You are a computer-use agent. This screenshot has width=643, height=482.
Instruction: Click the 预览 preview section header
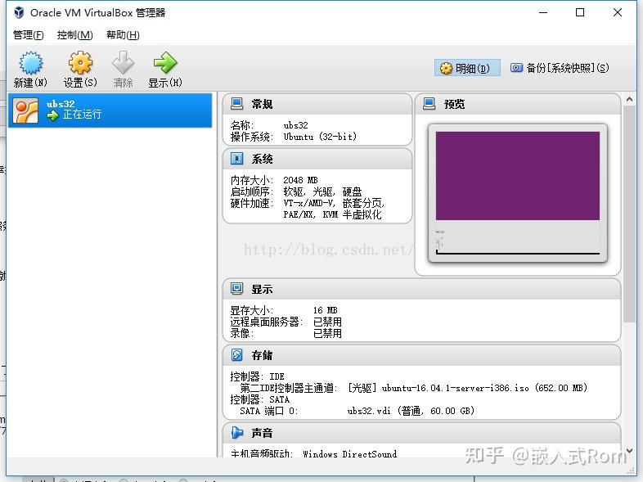(x=518, y=104)
